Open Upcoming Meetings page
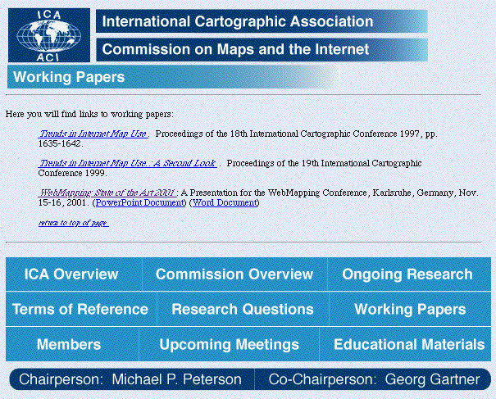Screen dimensions: 496x399 coord(229,345)
